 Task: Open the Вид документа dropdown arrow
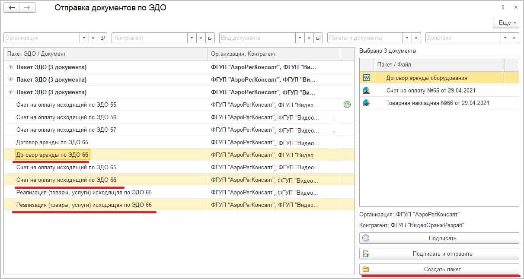point(300,38)
